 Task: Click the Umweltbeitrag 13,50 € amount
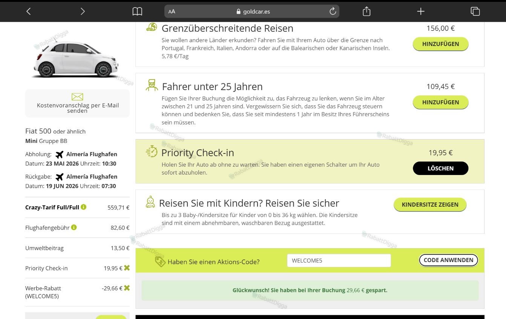(120, 248)
